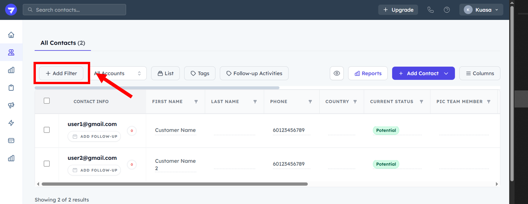Open the clipboard icon in left sidebar
Viewport: 528px width, 204px height.
[11, 88]
